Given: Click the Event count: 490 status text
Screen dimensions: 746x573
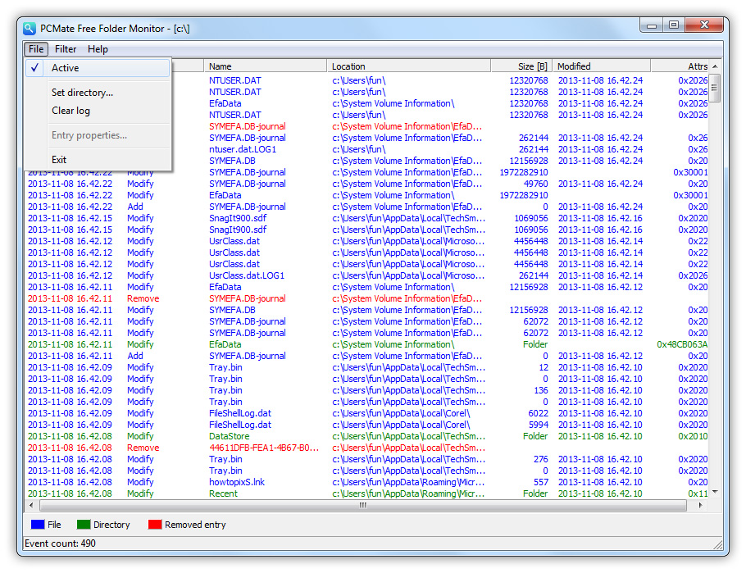Looking at the screenshot, I should pos(60,543).
